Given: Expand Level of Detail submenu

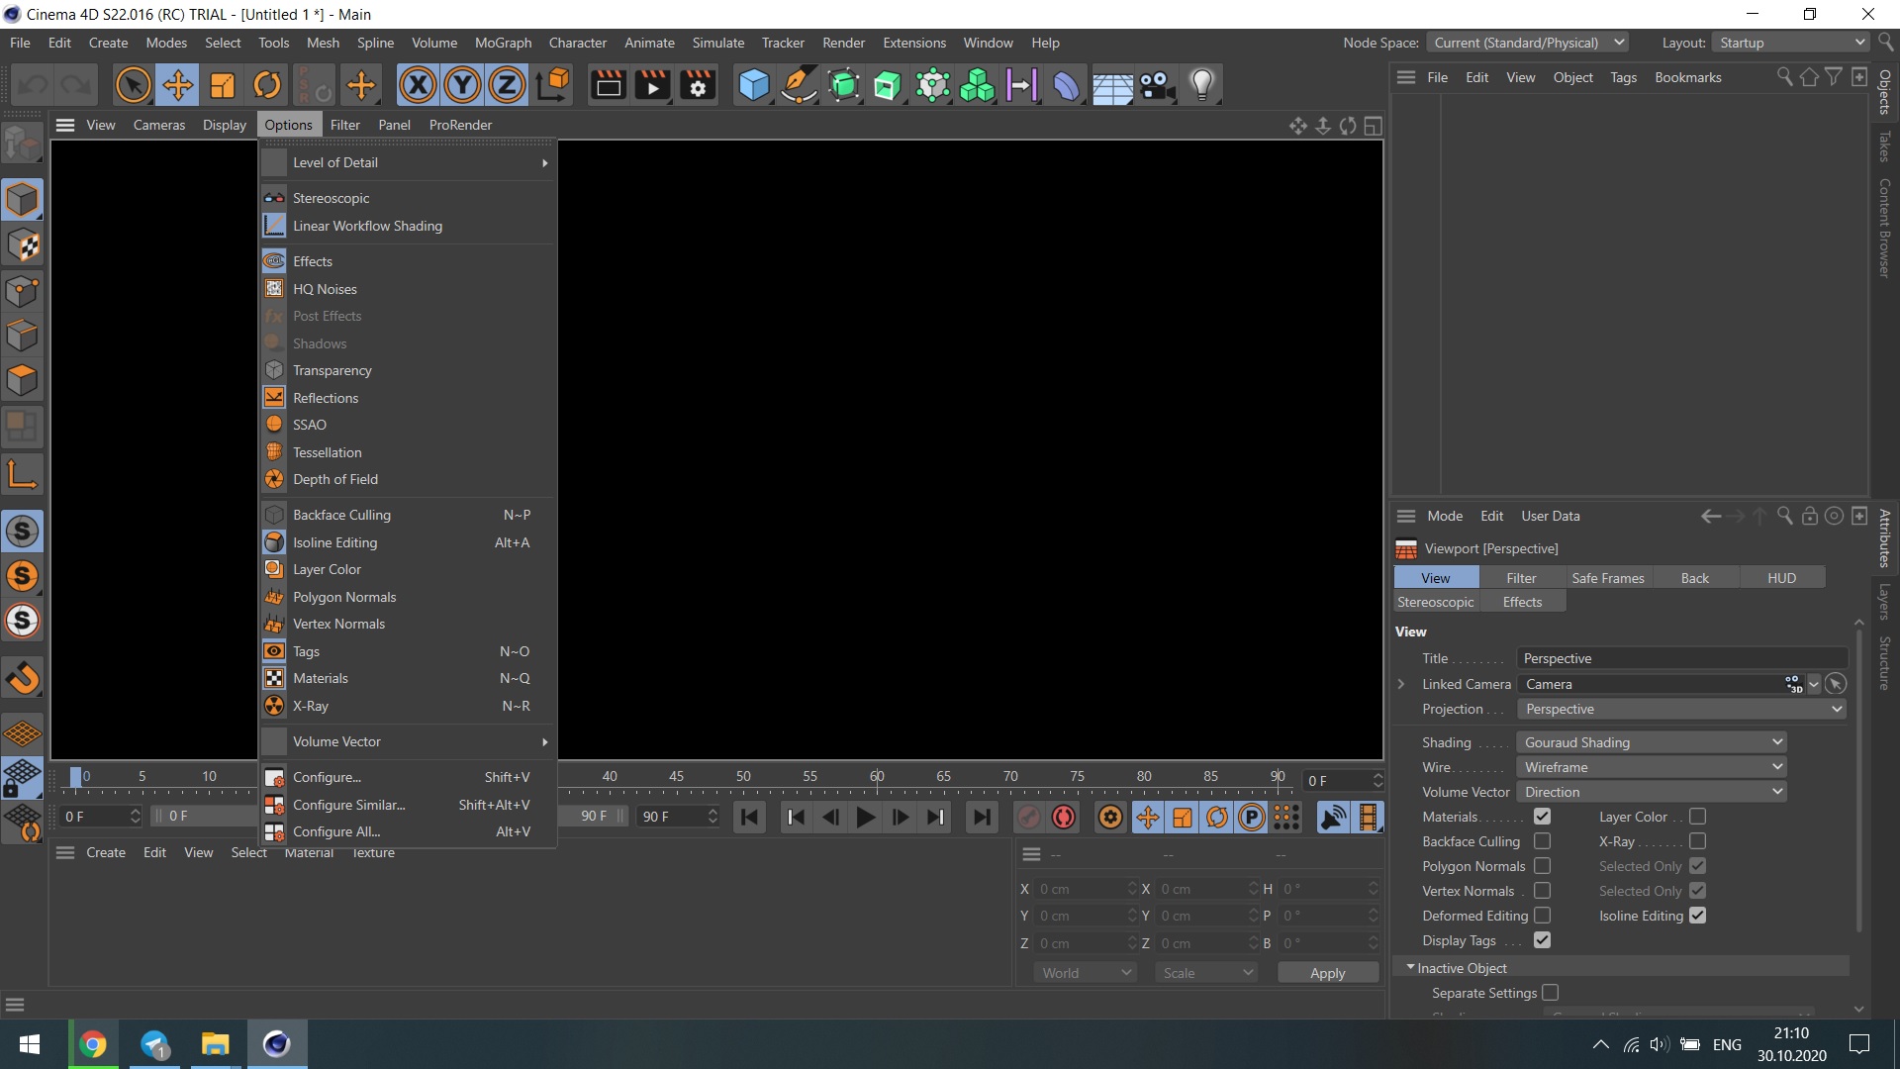Looking at the screenshot, I should 408,162.
